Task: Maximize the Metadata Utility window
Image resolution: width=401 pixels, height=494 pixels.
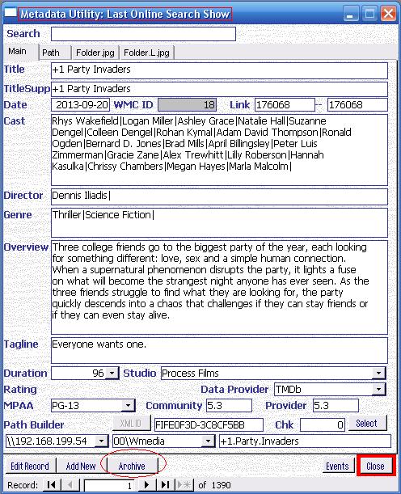Action: click(369, 14)
